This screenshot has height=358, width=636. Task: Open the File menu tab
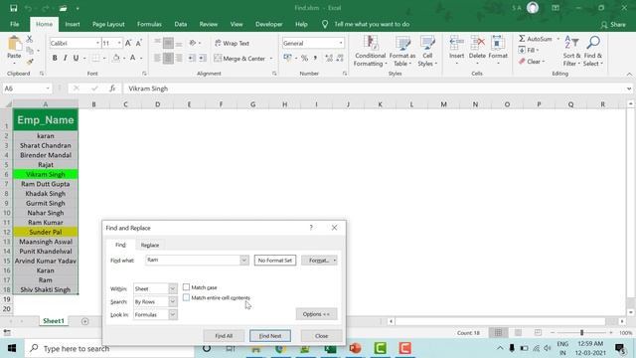15,24
